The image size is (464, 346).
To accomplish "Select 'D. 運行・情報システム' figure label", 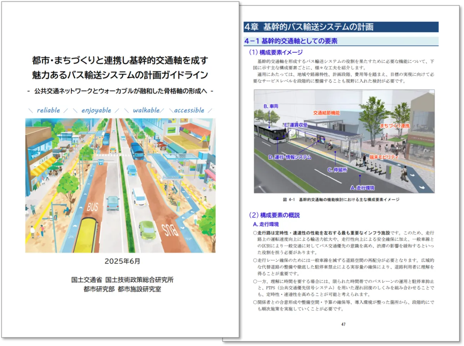I will (290, 157).
